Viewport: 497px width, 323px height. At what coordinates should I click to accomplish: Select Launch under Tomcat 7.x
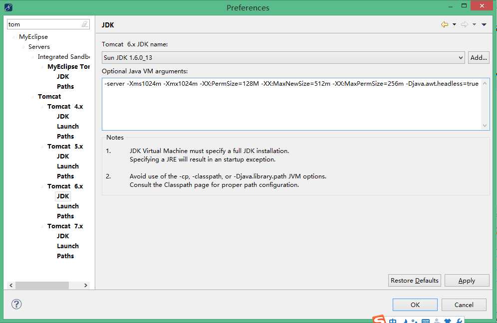pos(67,246)
